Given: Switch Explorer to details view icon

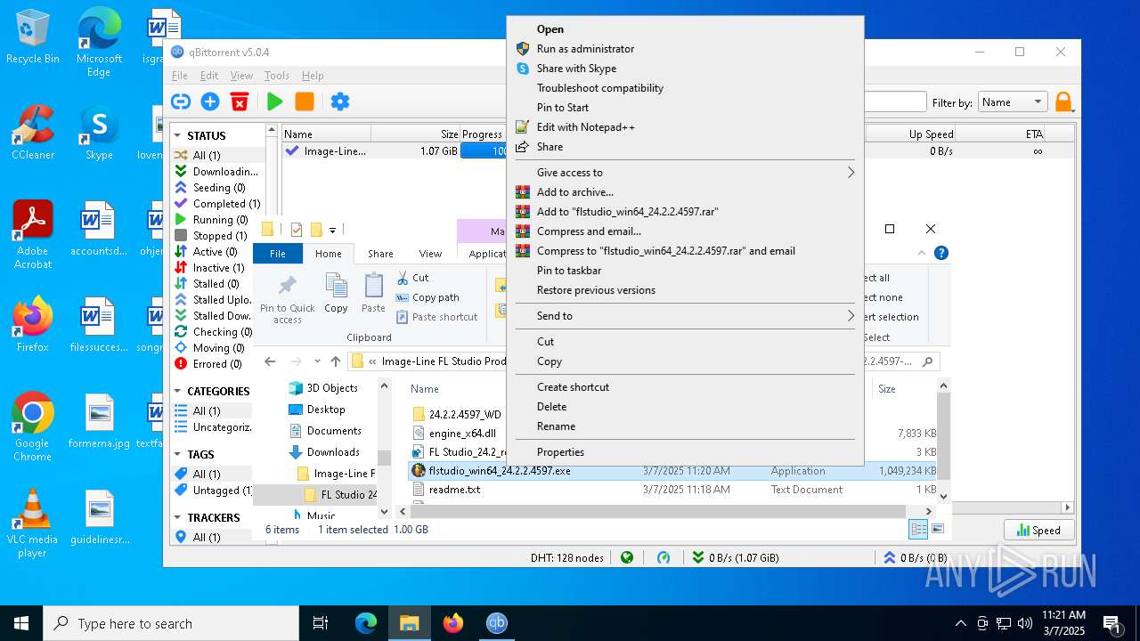Looking at the screenshot, I should pos(918,529).
